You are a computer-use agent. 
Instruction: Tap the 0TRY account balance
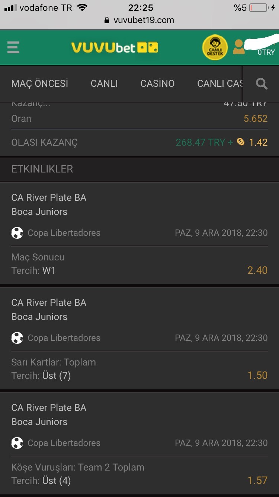click(266, 52)
